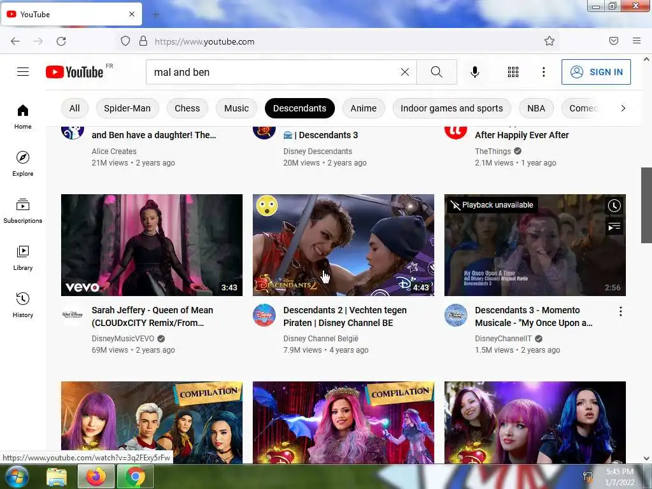The width and height of the screenshot is (652, 489).
Task: Open File Explorer from taskbar
Action: [57, 476]
